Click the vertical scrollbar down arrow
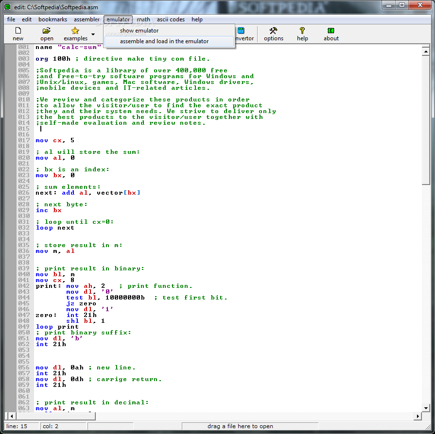 pyautogui.click(x=426, y=408)
